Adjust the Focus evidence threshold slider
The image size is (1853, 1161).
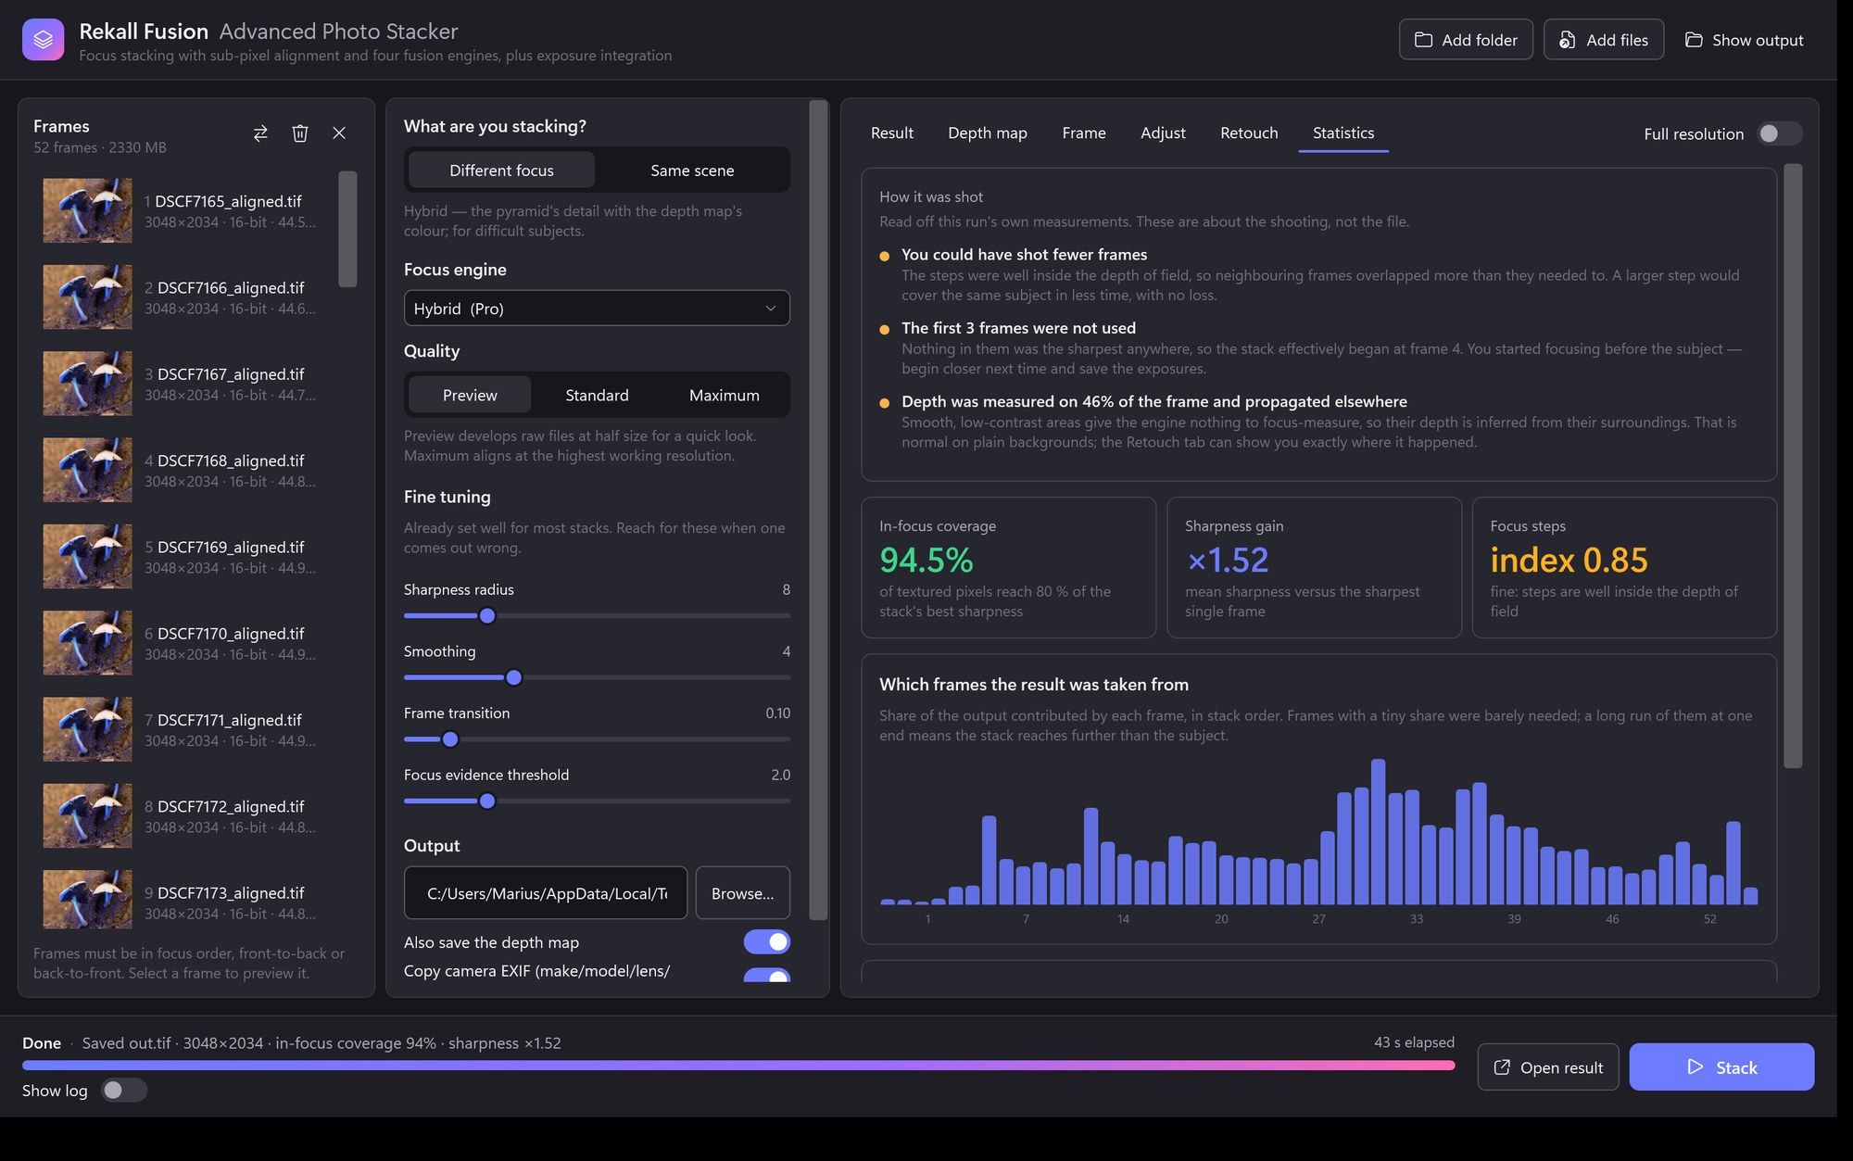tap(597, 801)
